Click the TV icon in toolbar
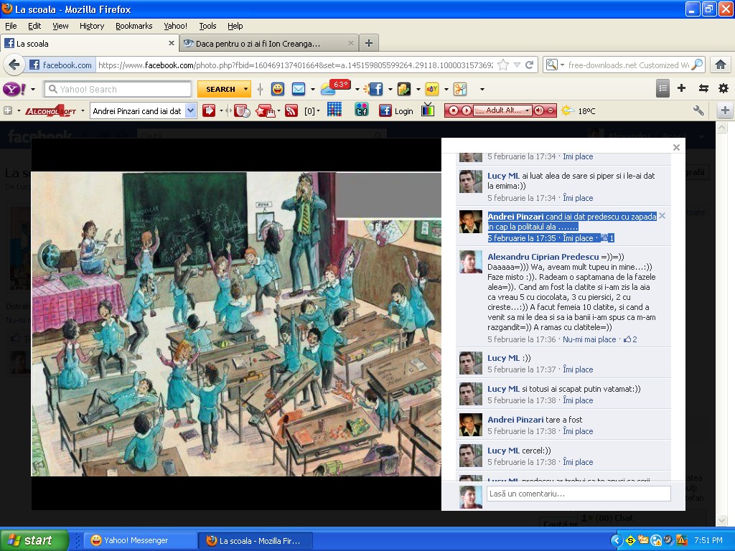 (428, 110)
